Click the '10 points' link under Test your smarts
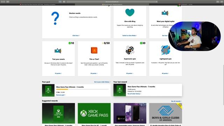 58,73
